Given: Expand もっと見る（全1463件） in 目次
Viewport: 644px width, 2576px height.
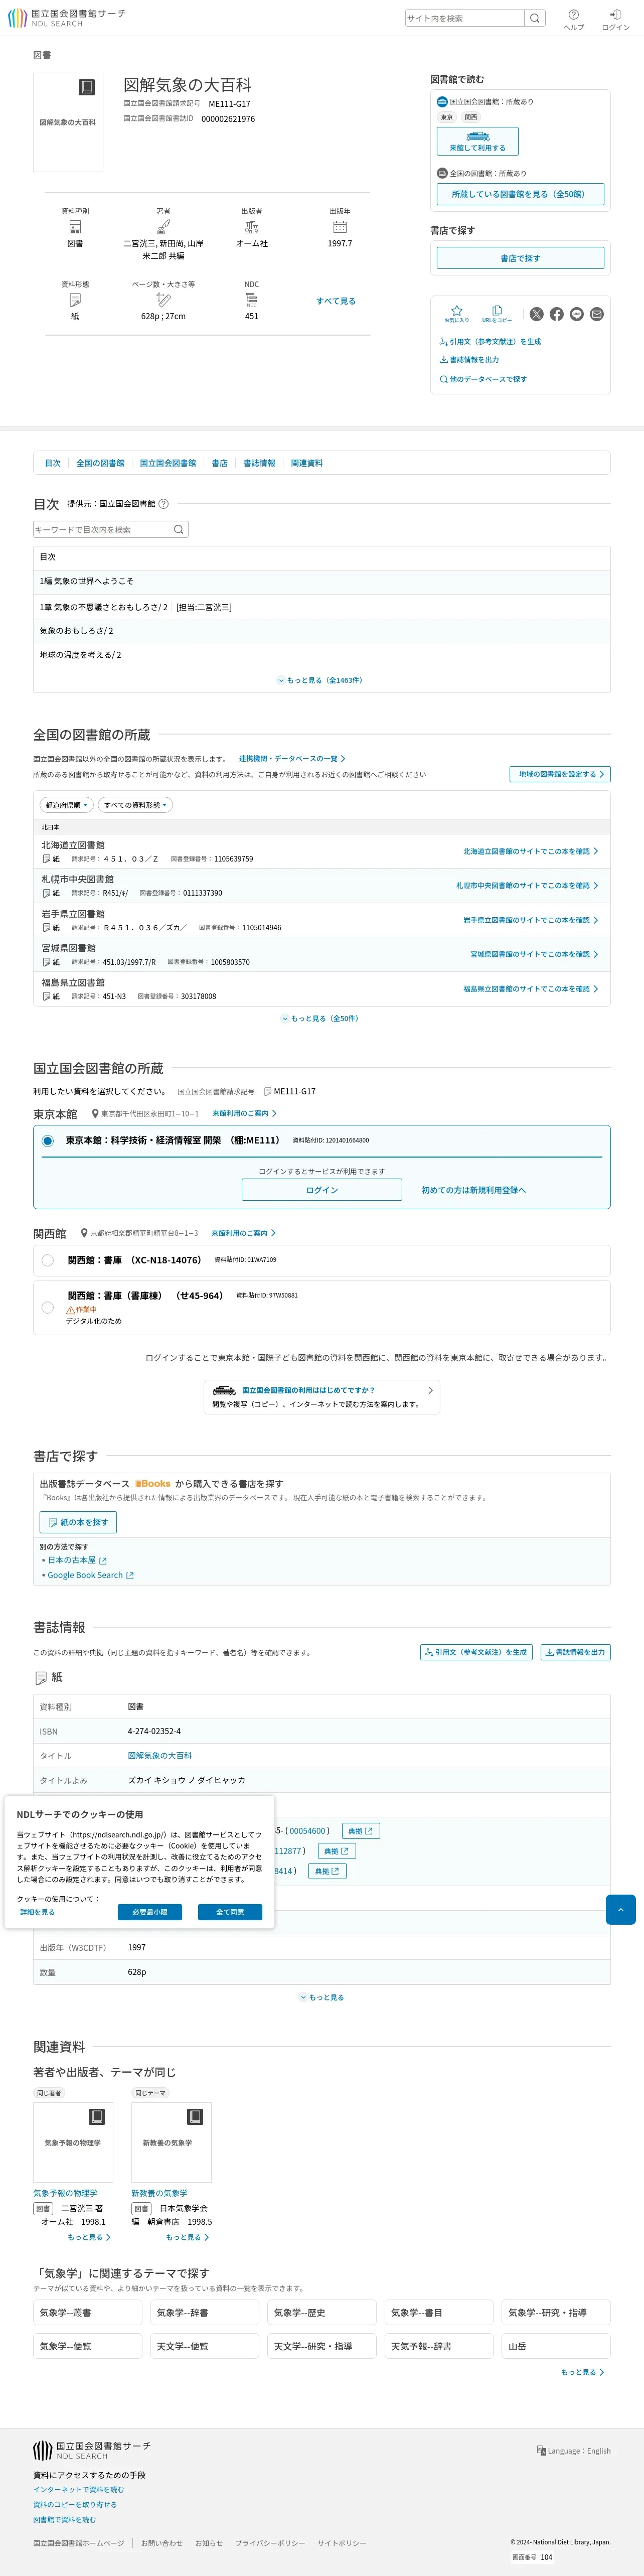Looking at the screenshot, I should click(x=321, y=680).
